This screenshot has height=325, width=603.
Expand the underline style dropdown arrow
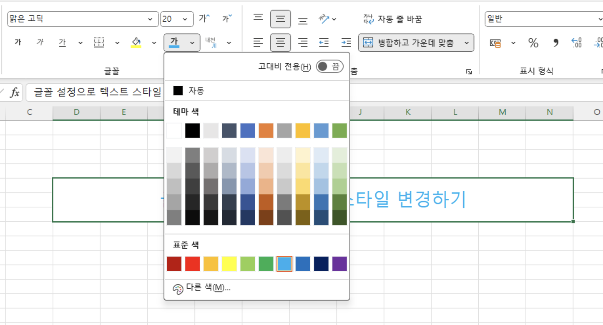coord(80,42)
